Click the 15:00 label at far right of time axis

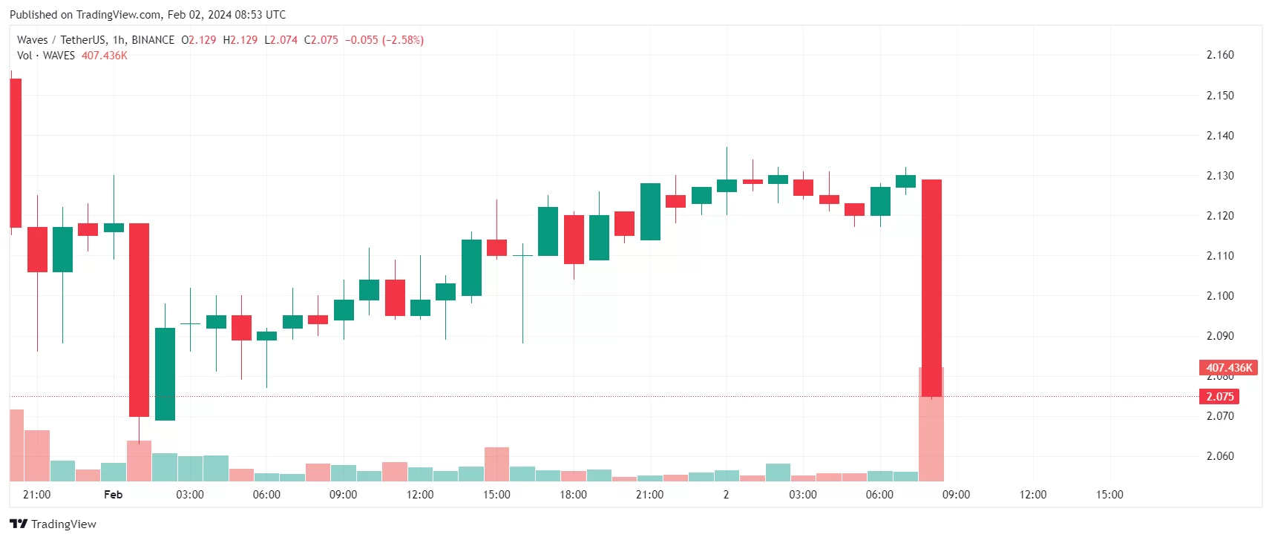tap(1109, 495)
